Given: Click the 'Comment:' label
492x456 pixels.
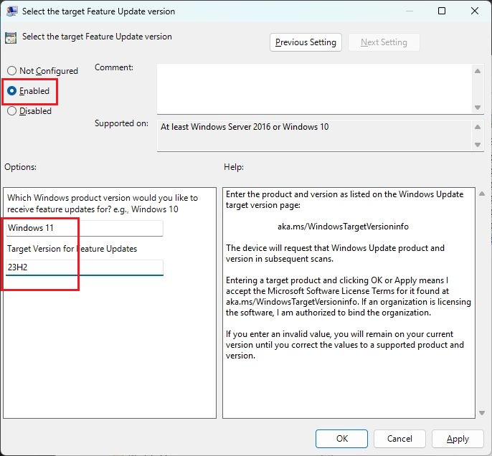Looking at the screenshot, I should (114, 67).
